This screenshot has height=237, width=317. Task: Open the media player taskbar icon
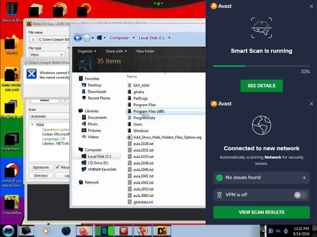click(x=46, y=231)
